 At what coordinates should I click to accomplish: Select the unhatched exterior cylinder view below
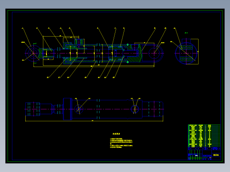click(94, 109)
